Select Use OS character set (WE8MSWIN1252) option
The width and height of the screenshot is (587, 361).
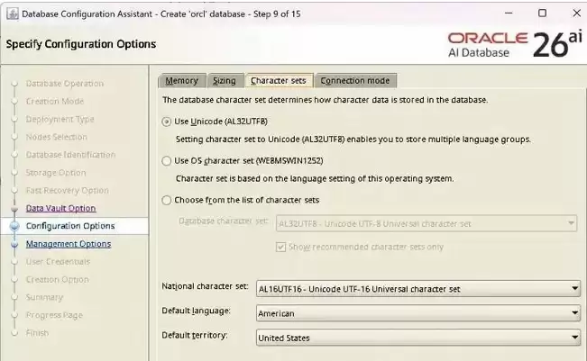[x=166, y=161]
